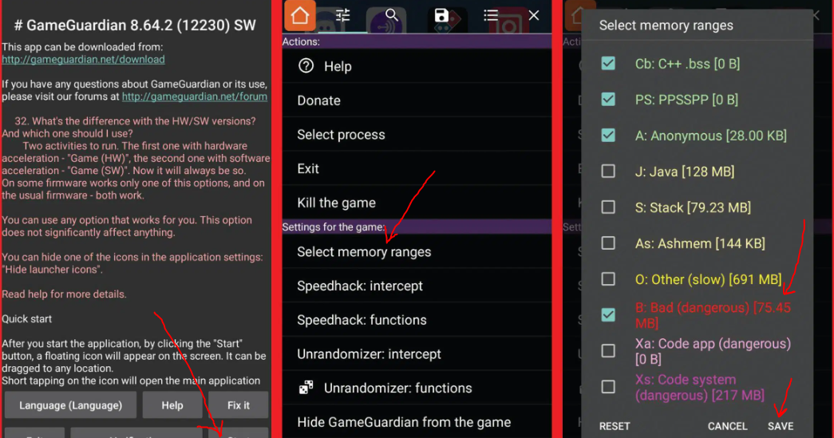Viewport: 834px width, 438px height.
Task: Open the saved list floppy icon
Action: 441,15
